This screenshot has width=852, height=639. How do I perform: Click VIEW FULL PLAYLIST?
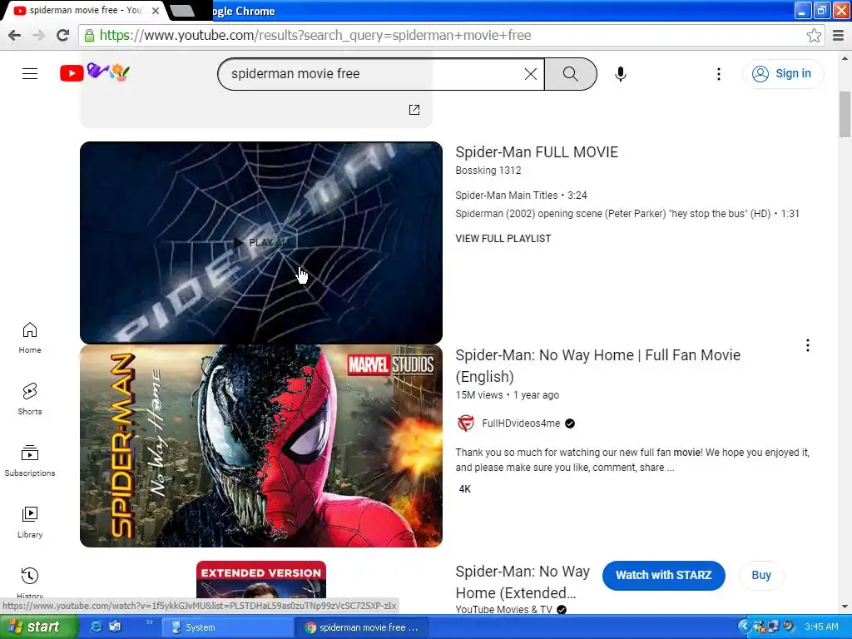[x=503, y=239]
